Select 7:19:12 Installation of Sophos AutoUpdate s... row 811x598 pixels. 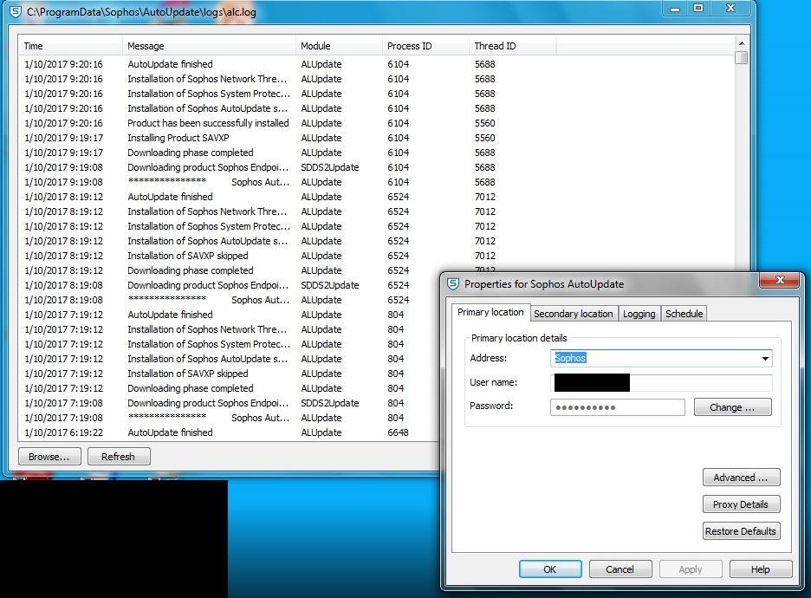(x=229, y=359)
